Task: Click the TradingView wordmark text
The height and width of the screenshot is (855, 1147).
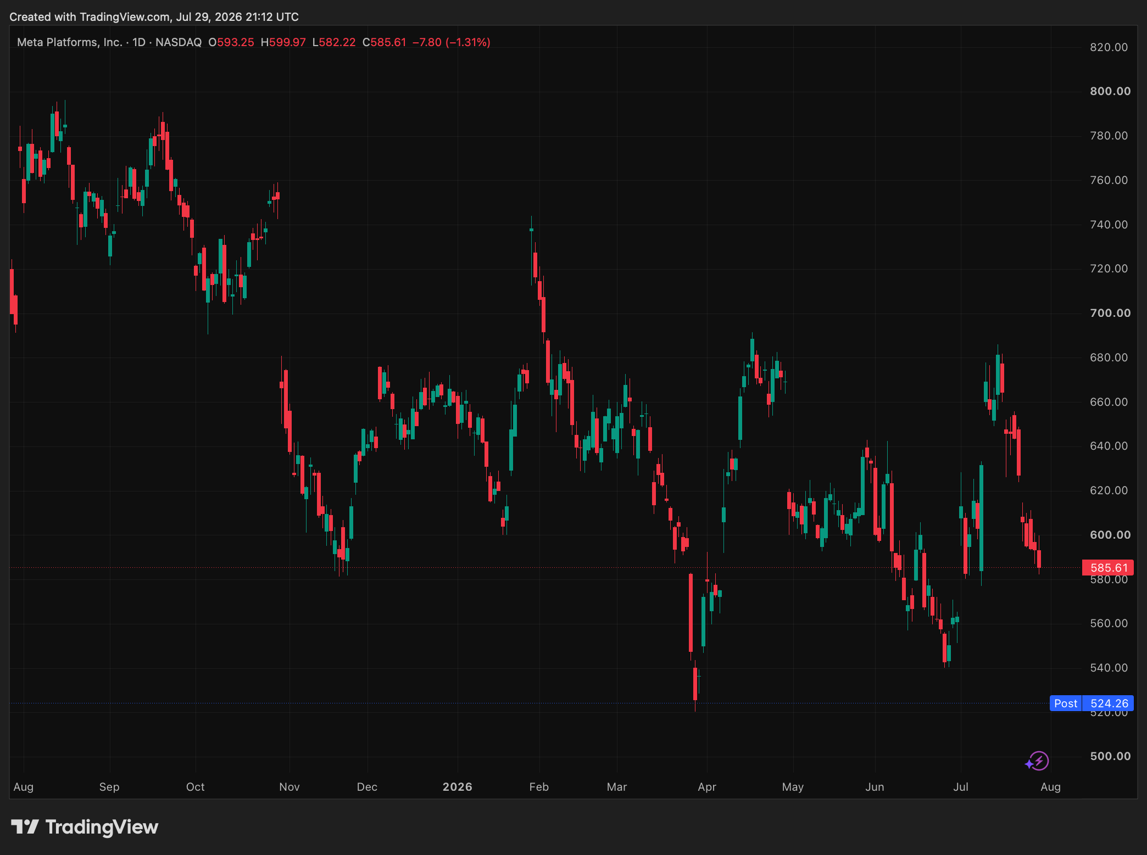Action: (102, 827)
